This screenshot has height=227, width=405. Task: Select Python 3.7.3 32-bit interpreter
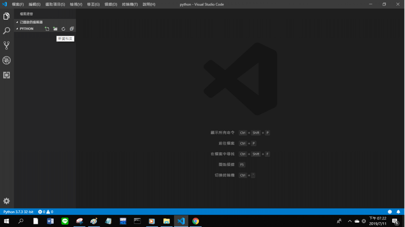[18, 212]
